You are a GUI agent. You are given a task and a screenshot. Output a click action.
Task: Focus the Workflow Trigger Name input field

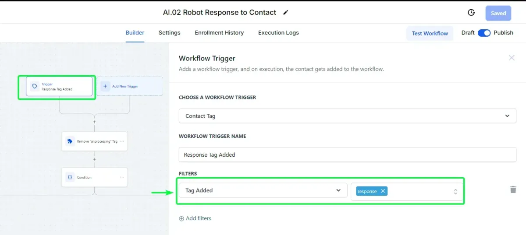pyautogui.click(x=348, y=154)
